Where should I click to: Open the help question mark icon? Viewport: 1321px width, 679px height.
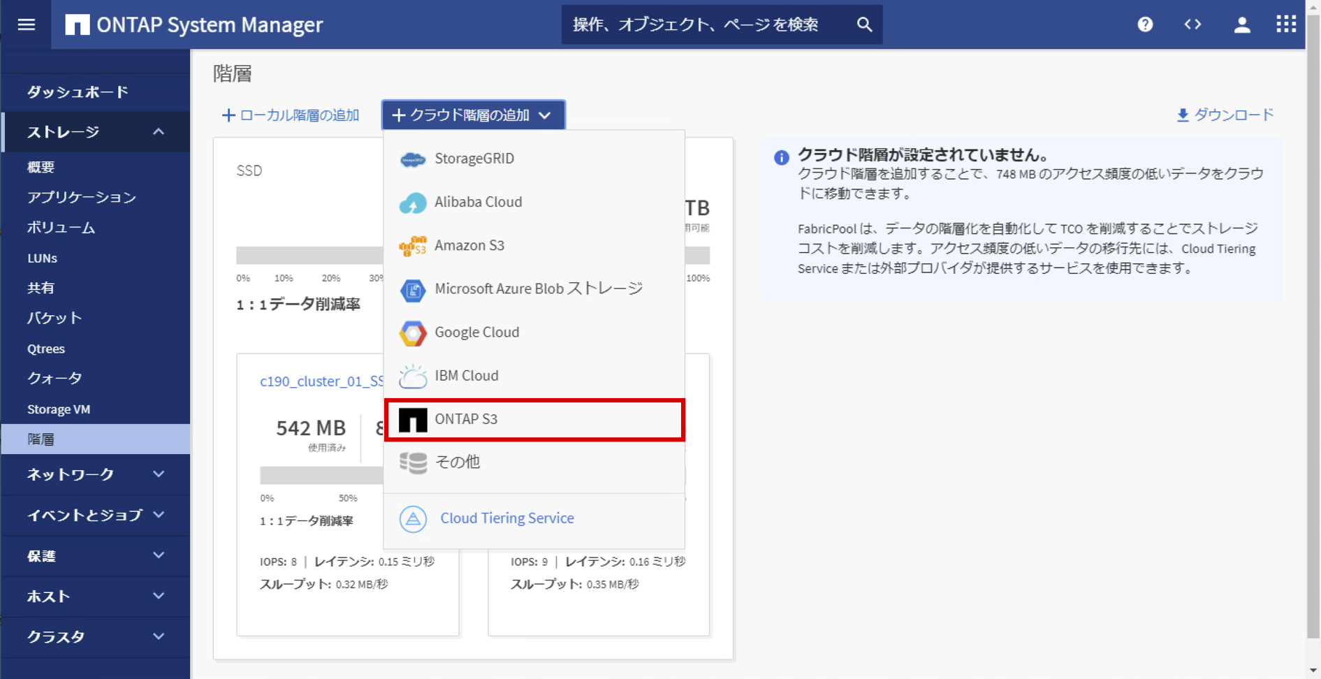click(1145, 24)
